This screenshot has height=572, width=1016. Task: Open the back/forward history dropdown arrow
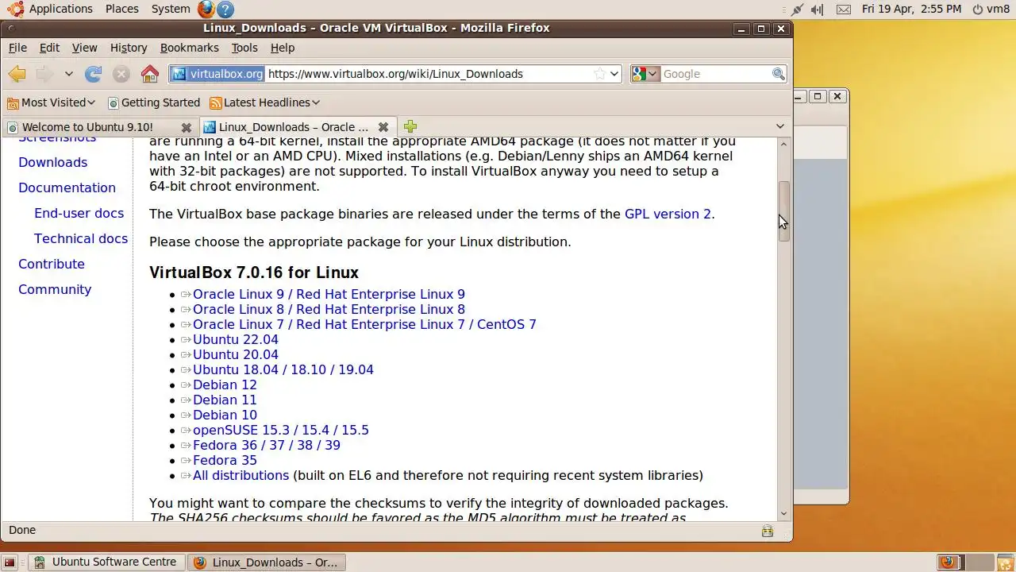click(x=69, y=74)
